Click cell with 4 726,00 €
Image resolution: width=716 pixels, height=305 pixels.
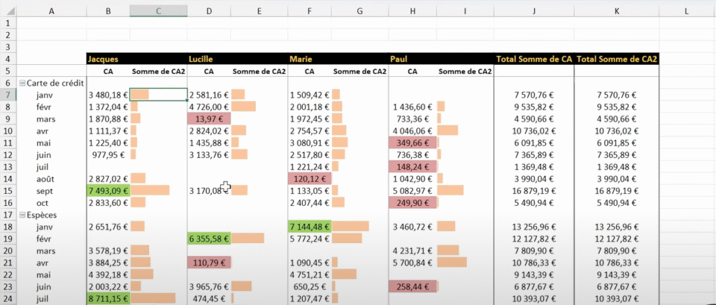[x=208, y=107]
